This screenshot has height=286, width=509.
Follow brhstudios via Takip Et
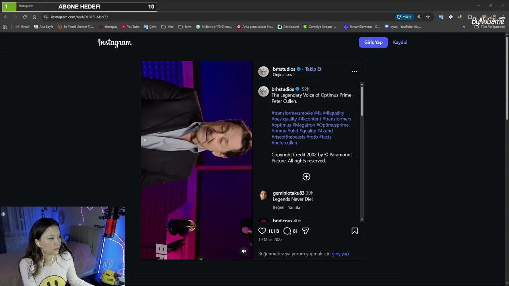[313, 69]
